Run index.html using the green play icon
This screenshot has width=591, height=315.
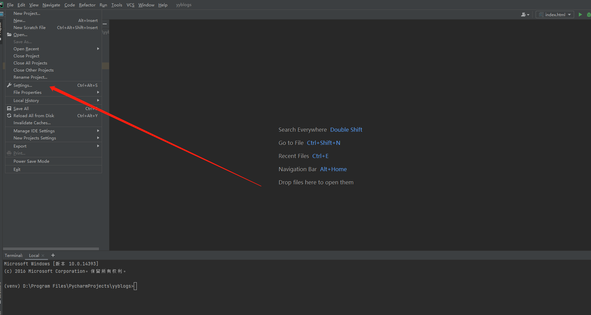580,15
